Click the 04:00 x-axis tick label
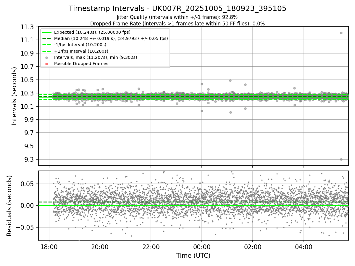The height and width of the screenshot is (266, 355). [x=304, y=246]
